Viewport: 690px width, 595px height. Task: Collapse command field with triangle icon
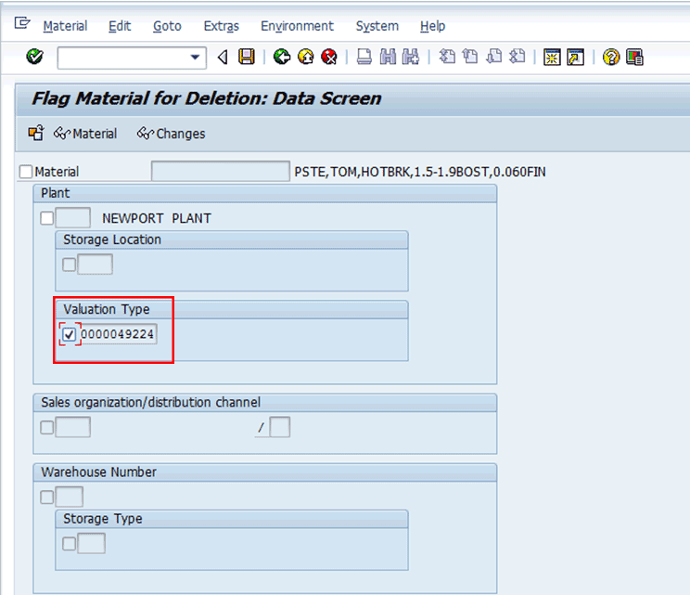pos(223,58)
